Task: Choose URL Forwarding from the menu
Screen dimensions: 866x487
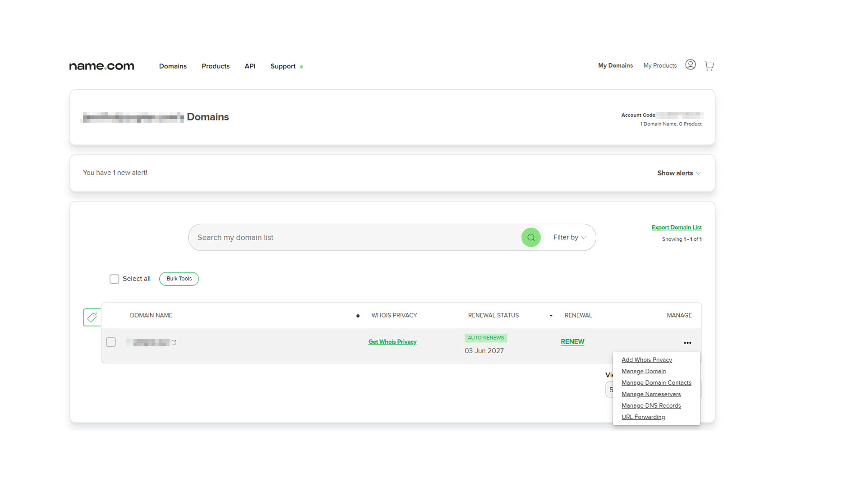Action: click(x=643, y=417)
